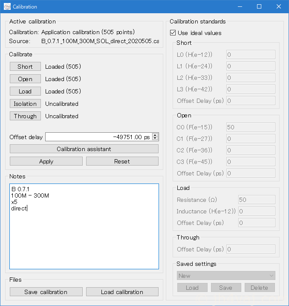Uncheck the Use ideal values checkbox
Viewport: 289px width, 306px height.
pyautogui.click(x=173, y=33)
